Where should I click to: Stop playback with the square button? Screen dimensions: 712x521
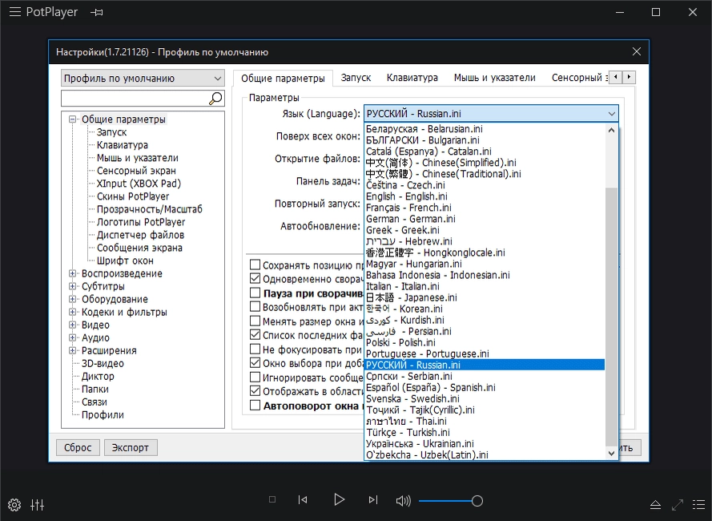pos(272,499)
